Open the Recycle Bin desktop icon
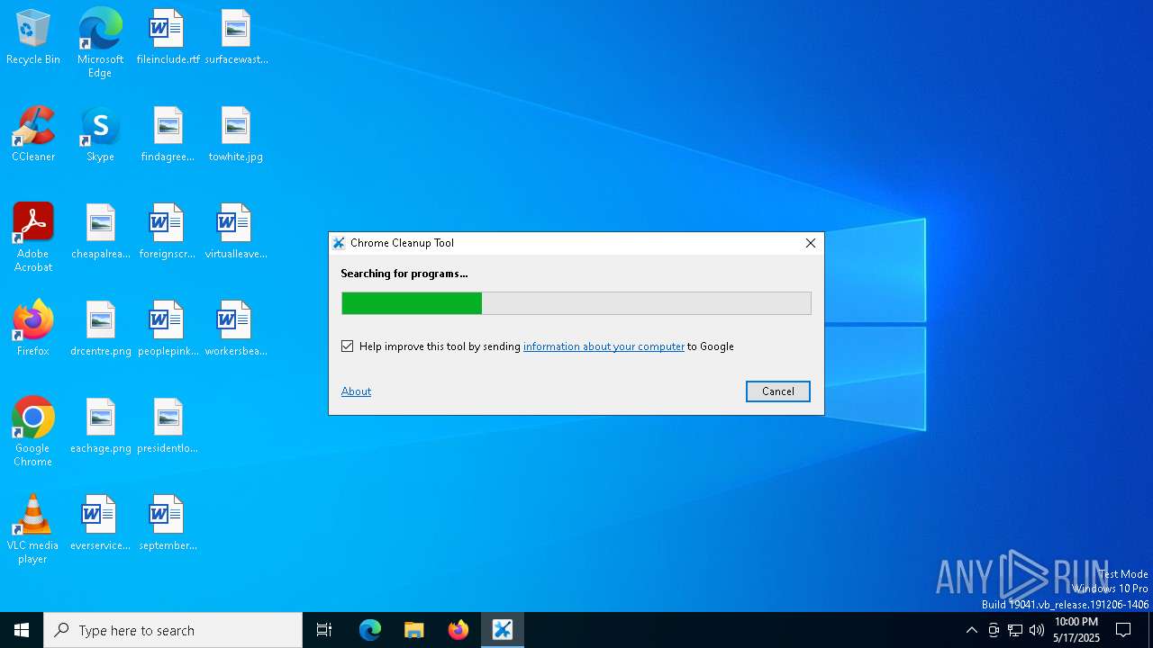1153x648 pixels. pos(33,37)
